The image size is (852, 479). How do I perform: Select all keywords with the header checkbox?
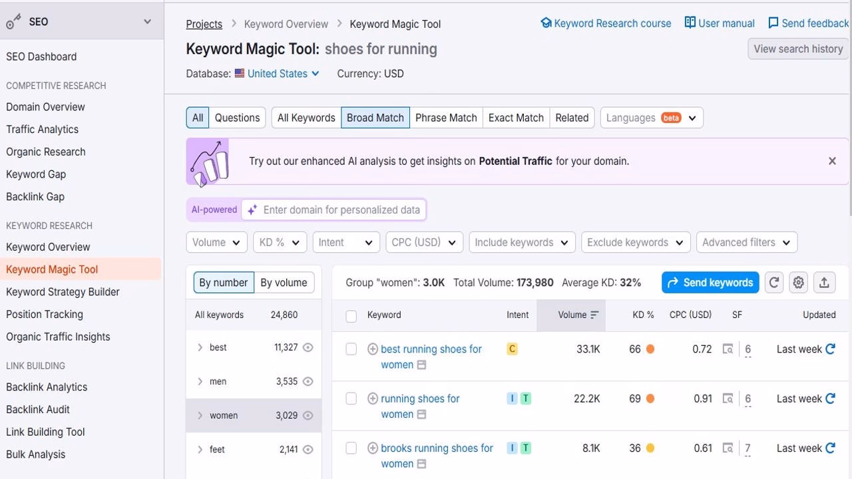tap(351, 315)
